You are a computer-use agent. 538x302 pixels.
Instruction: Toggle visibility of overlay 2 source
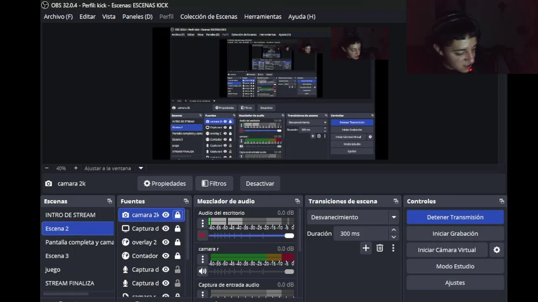(x=166, y=242)
